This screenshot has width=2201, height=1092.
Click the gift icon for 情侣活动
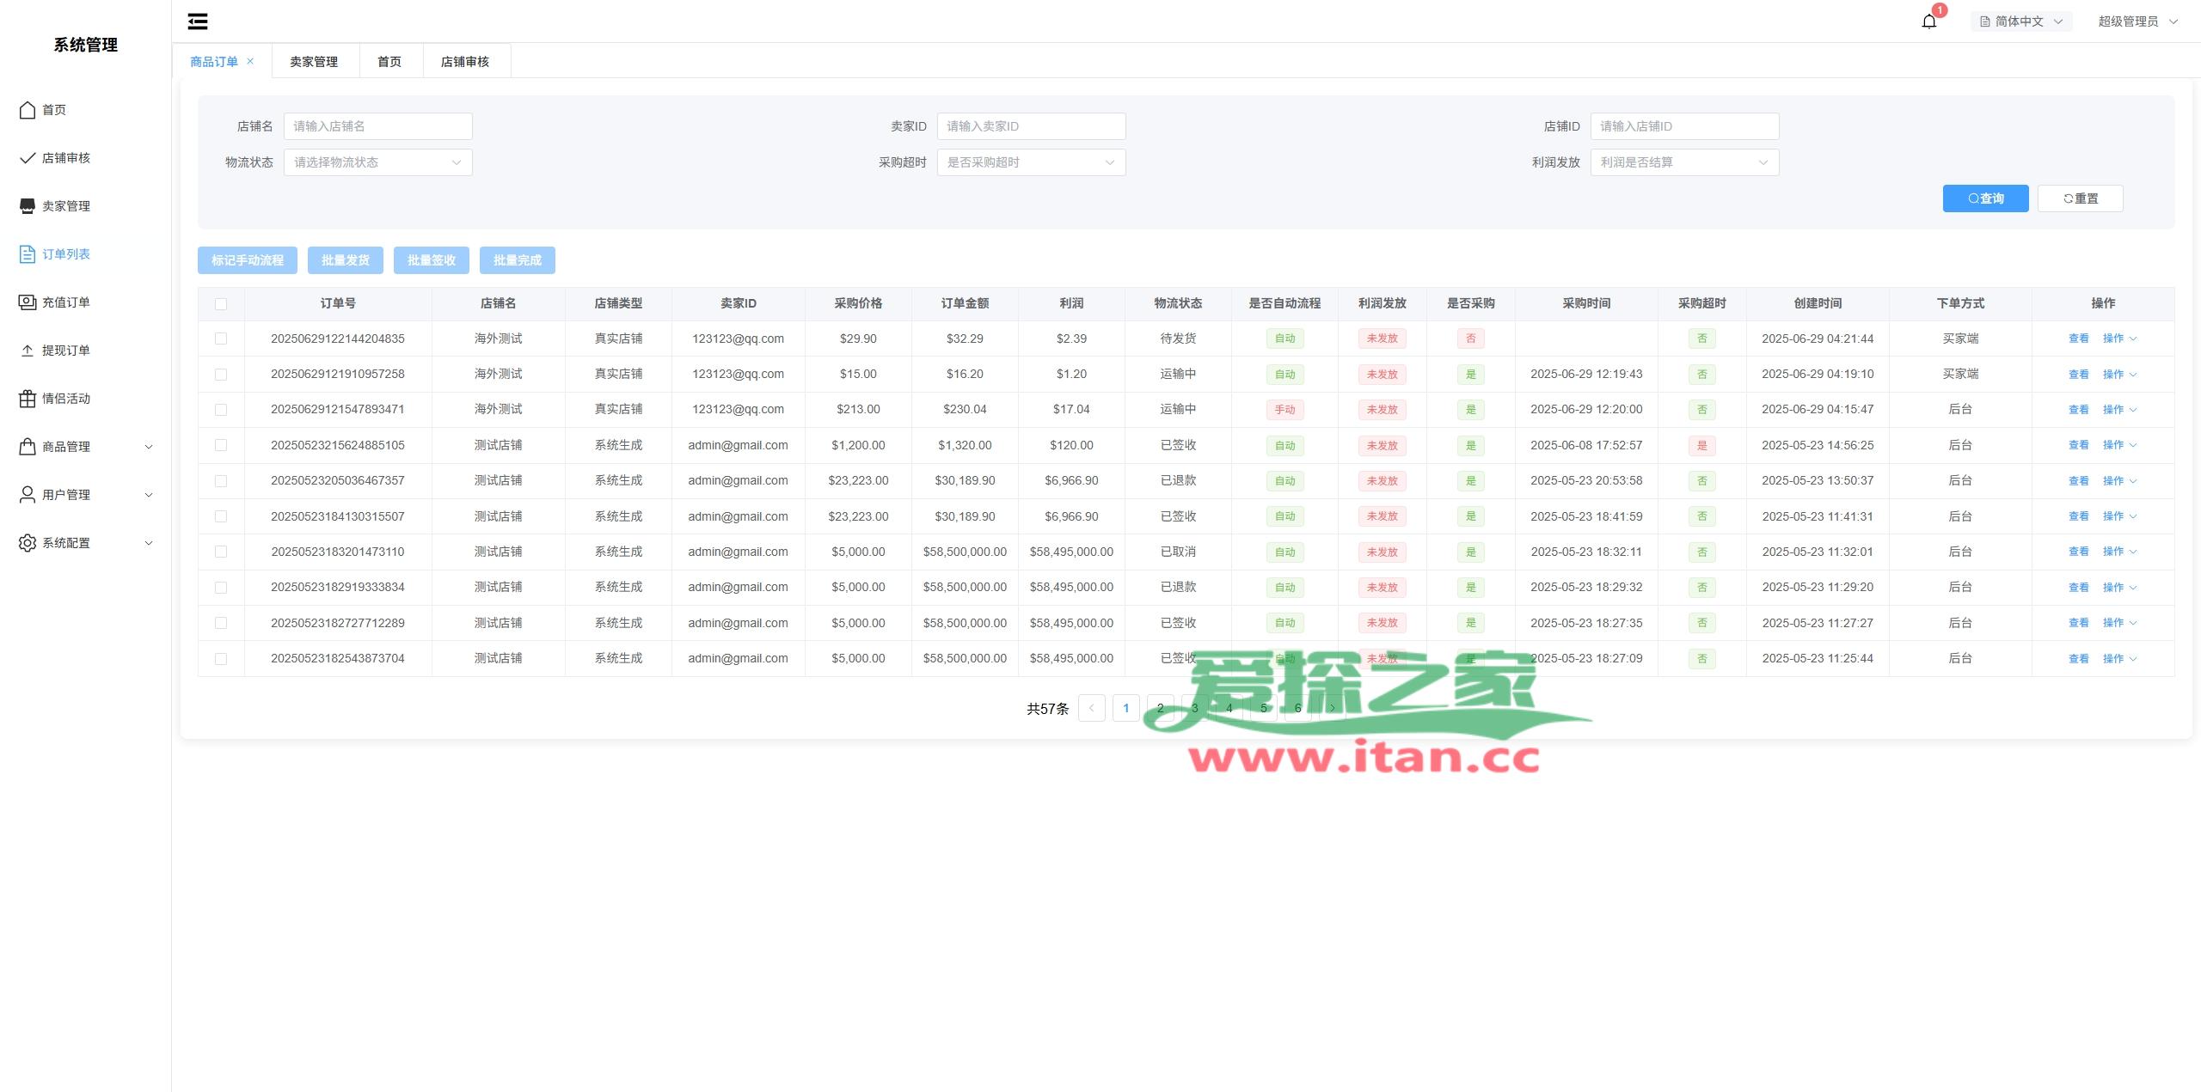tap(28, 399)
